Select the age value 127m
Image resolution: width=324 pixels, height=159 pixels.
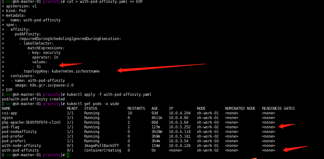155,127
